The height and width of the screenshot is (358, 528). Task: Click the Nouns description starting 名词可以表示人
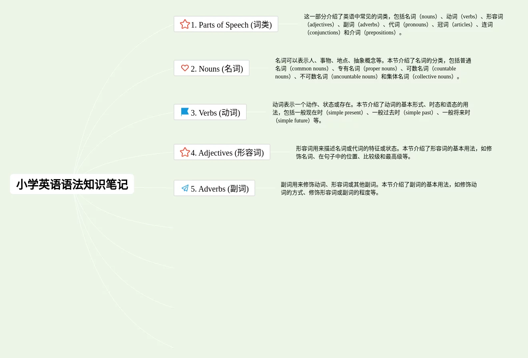[373, 68]
